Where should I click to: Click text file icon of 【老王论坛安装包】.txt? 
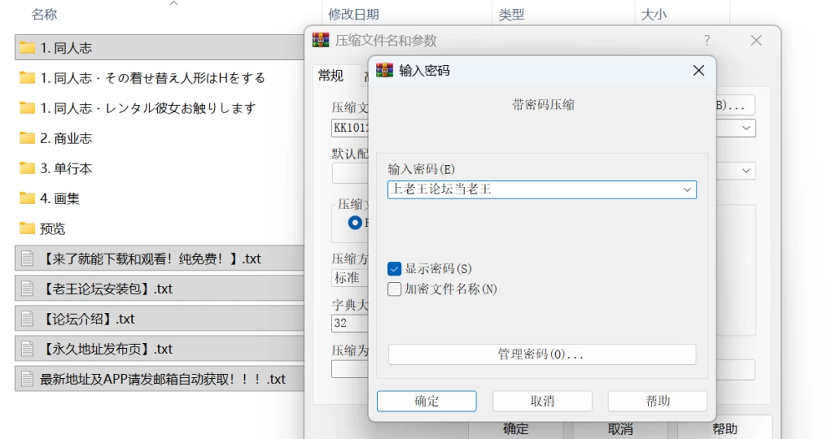click(x=27, y=289)
